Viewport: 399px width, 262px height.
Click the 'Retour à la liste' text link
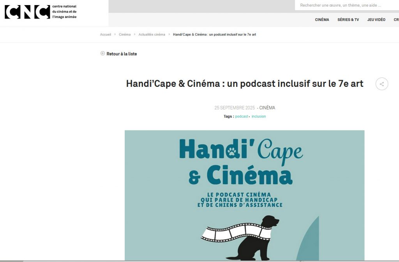(x=122, y=54)
